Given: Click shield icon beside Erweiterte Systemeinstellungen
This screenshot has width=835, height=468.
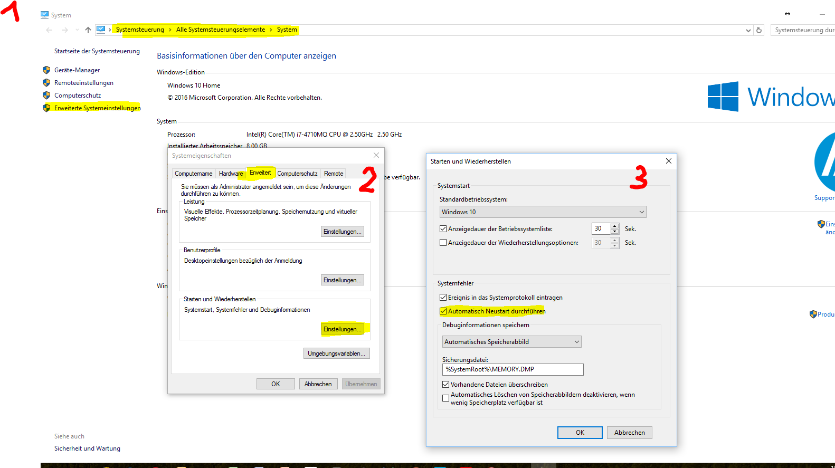Looking at the screenshot, I should pos(46,108).
